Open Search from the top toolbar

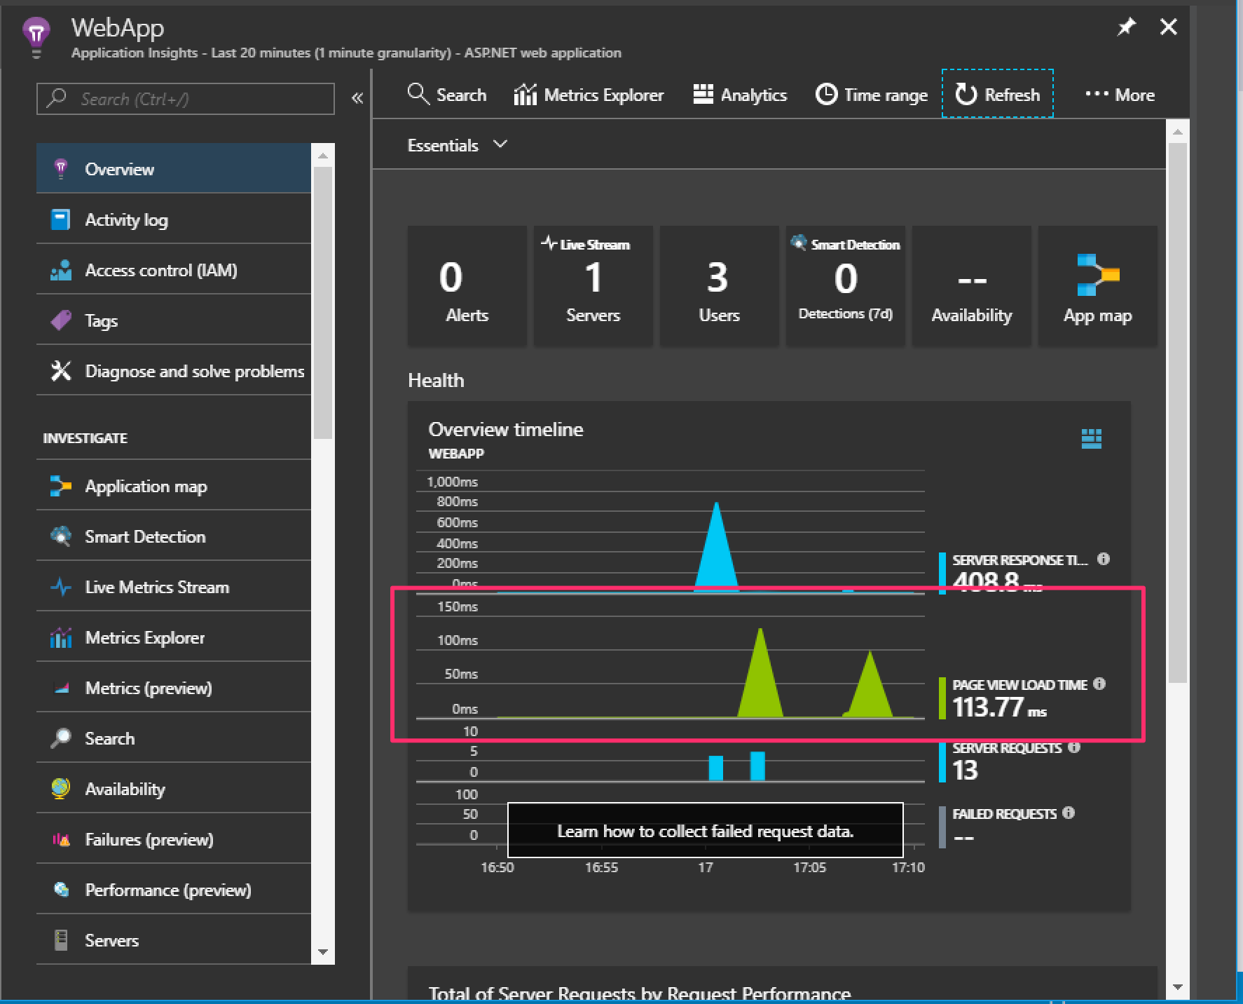pos(446,95)
